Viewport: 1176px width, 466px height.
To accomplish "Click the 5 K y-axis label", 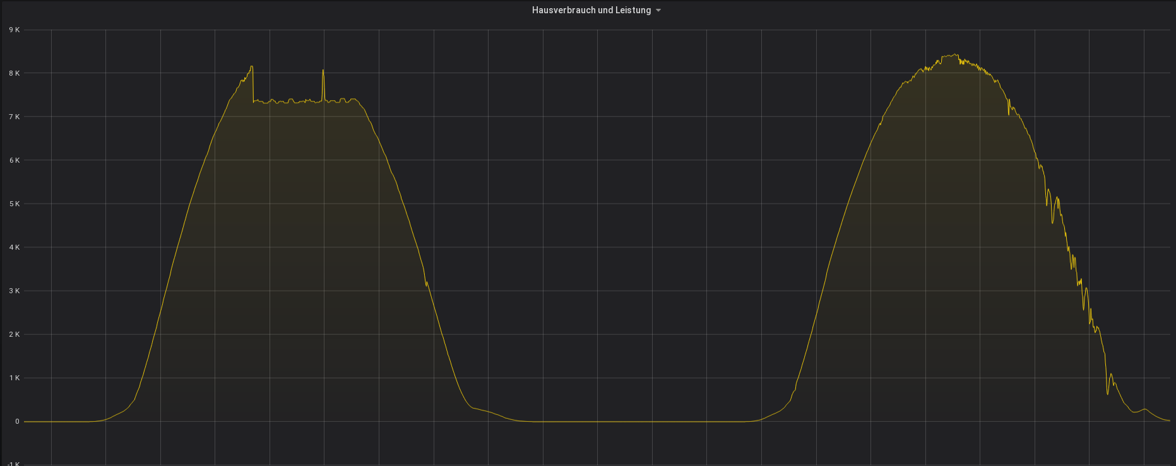I will 15,204.
